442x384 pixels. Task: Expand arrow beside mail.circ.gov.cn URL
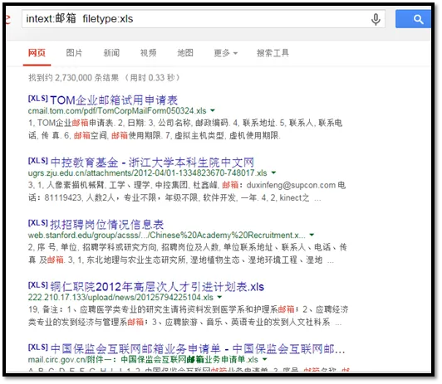pyautogui.click(x=264, y=359)
